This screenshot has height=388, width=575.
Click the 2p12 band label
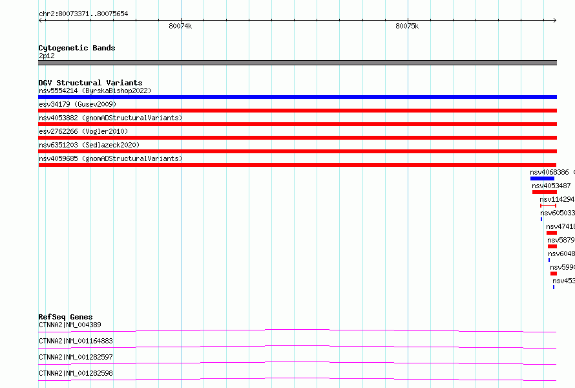point(47,56)
